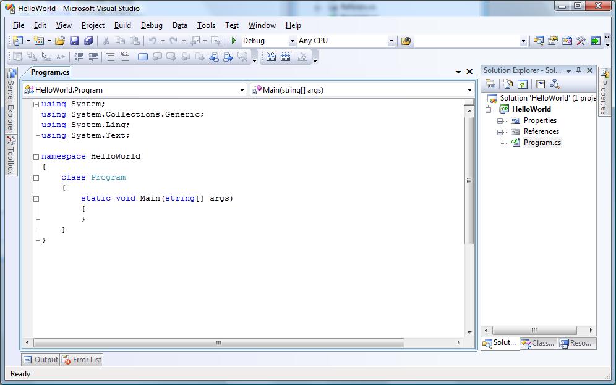Screen dimensions: 616x385
Task: Decrease line indent with the toolbar icon
Action: 79,57
